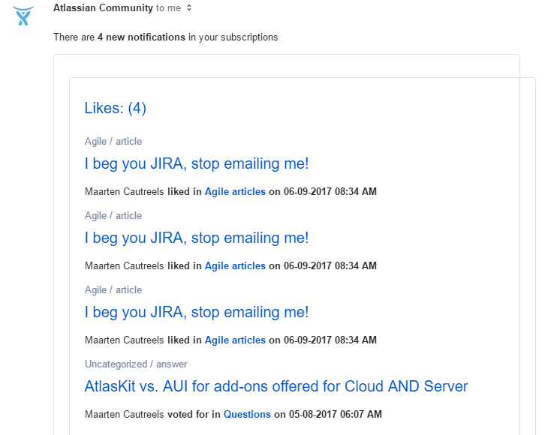548x435 pixels.
Task: Click "Maarten Cautreels" in voted-for notification
Action: click(x=125, y=415)
